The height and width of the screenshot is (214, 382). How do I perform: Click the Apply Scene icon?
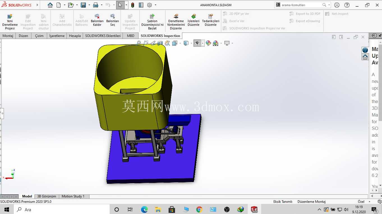(215, 43)
